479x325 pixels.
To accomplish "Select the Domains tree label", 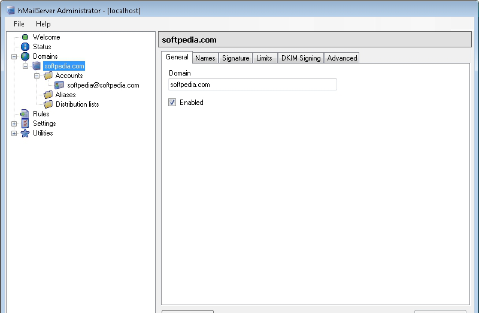I will pyautogui.click(x=46, y=56).
